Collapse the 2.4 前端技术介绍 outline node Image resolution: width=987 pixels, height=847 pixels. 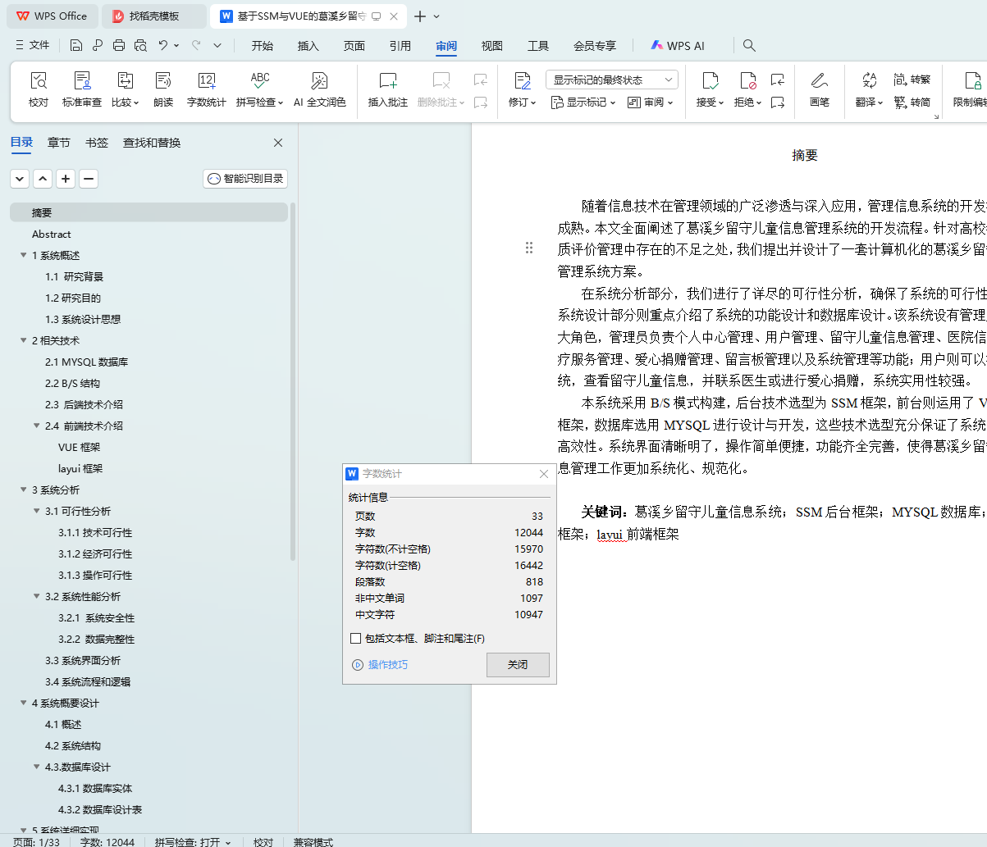click(37, 426)
